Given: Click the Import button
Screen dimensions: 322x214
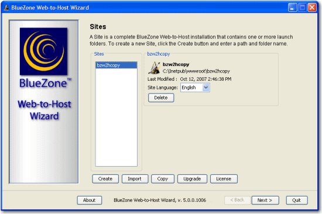Looking at the screenshot, I should pyautogui.click(x=135, y=179).
